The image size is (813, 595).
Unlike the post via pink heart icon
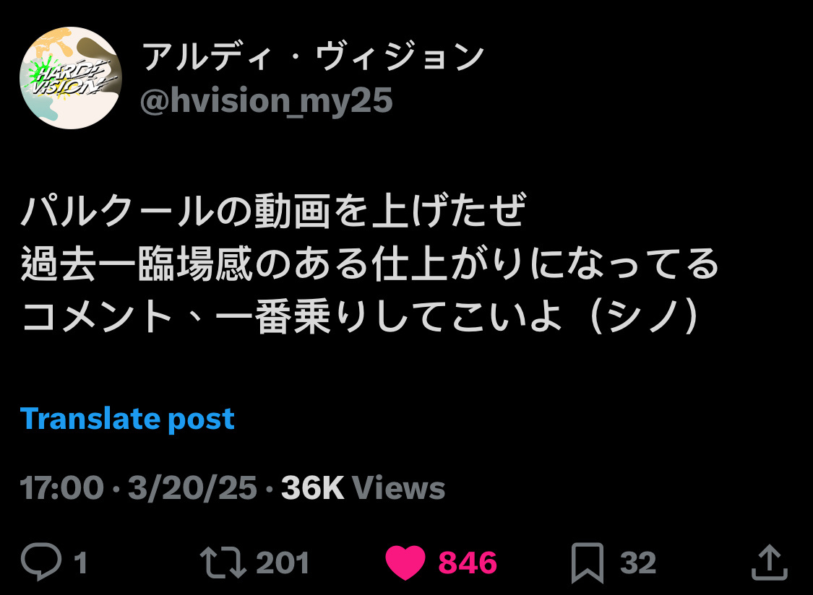[405, 563]
